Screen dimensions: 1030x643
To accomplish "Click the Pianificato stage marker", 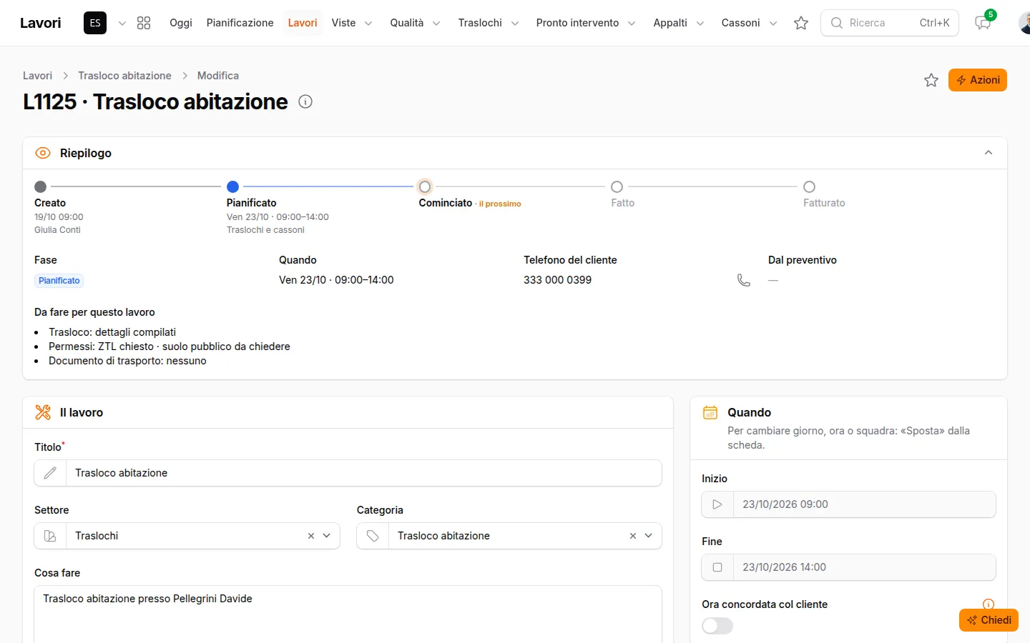I will pyautogui.click(x=232, y=186).
